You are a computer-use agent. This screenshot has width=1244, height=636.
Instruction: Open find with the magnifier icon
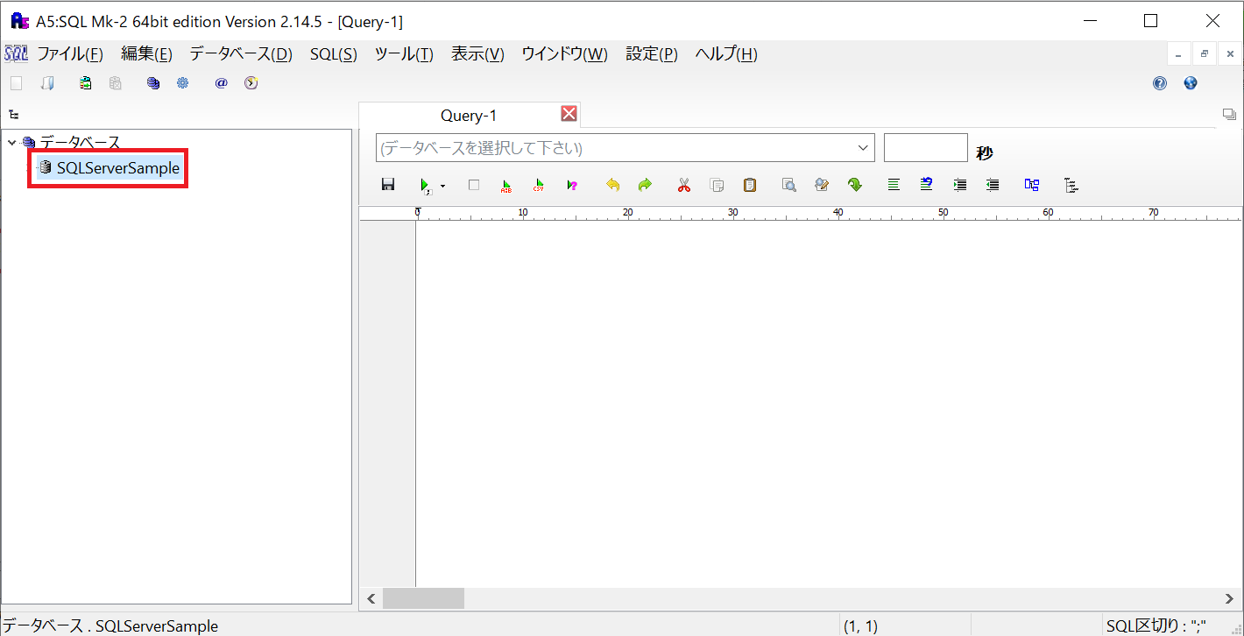pos(789,185)
